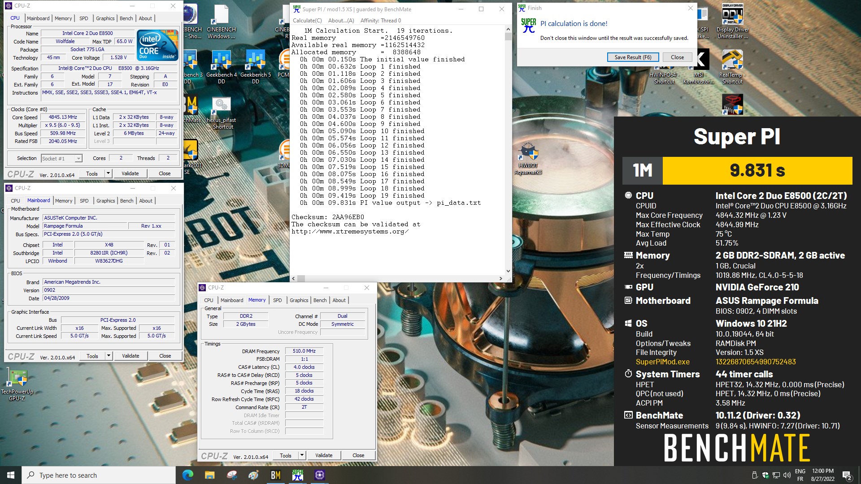Click Save Result (F6) button

point(633,57)
